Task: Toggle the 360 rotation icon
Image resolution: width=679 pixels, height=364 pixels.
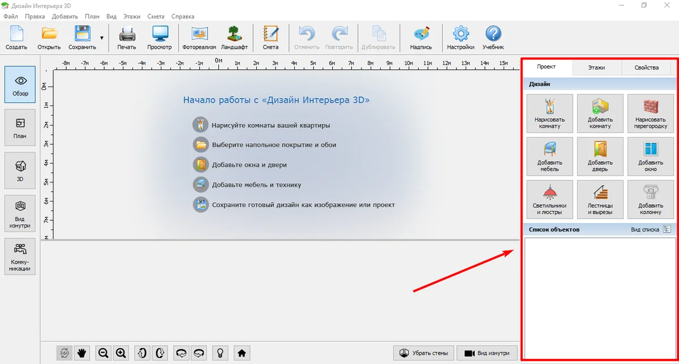Action: [65, 353]
